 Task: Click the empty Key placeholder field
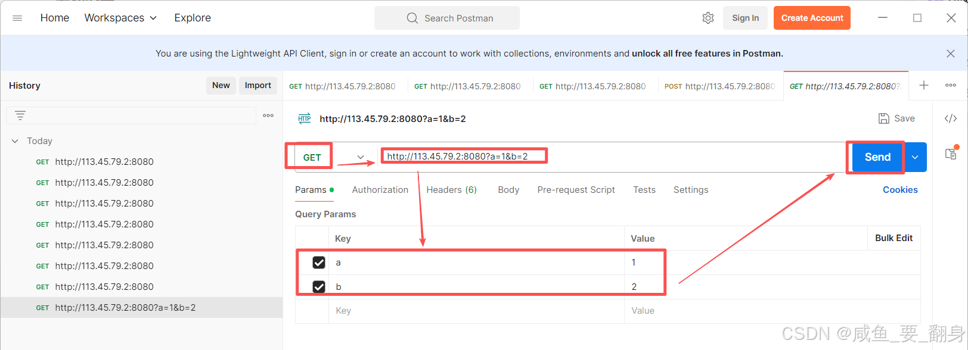pos(476,311)
